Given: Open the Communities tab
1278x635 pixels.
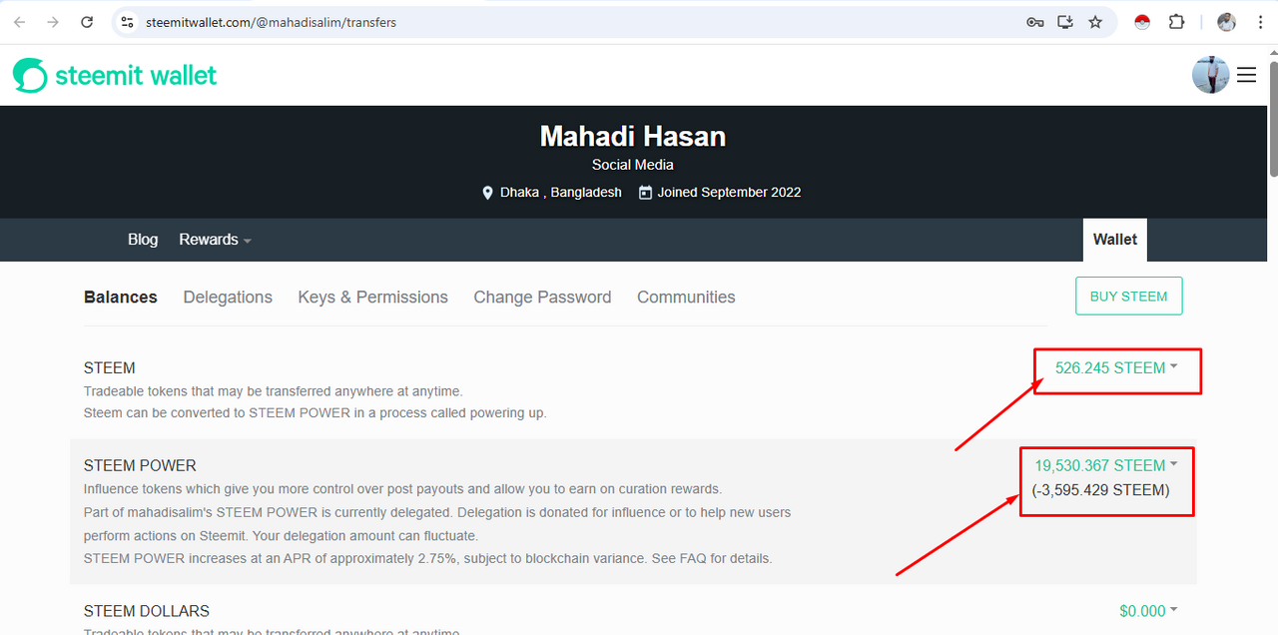Looking at the screenshot, I should [686, 298].
